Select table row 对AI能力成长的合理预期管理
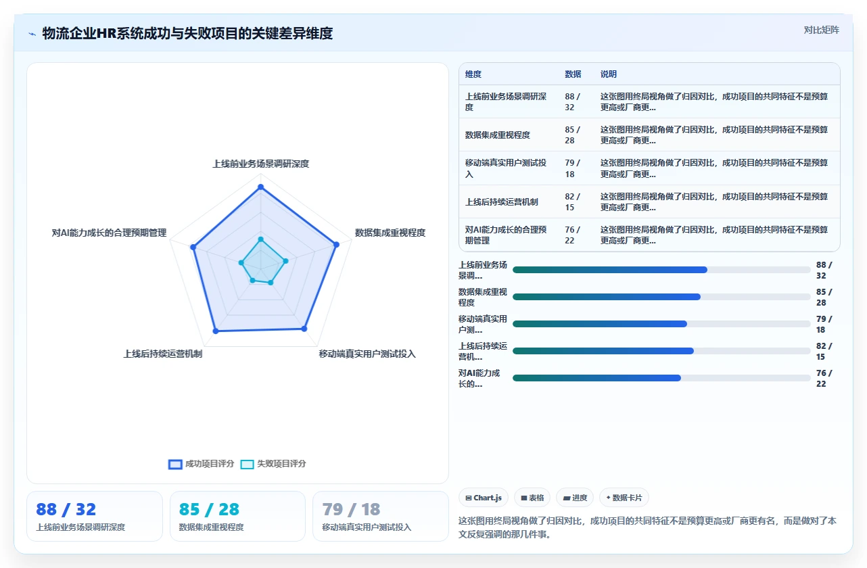Viewport: 867px width, 568px height. [649, 235]
